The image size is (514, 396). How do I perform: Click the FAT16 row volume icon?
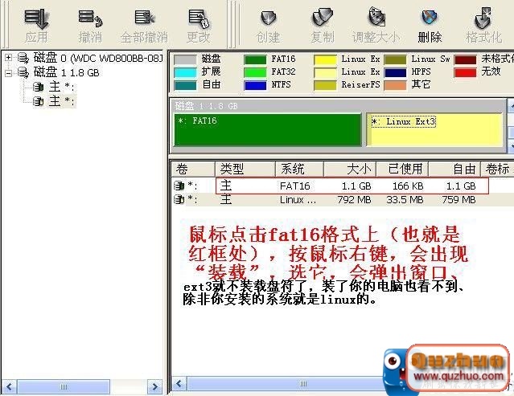click(x=179, y=186)
